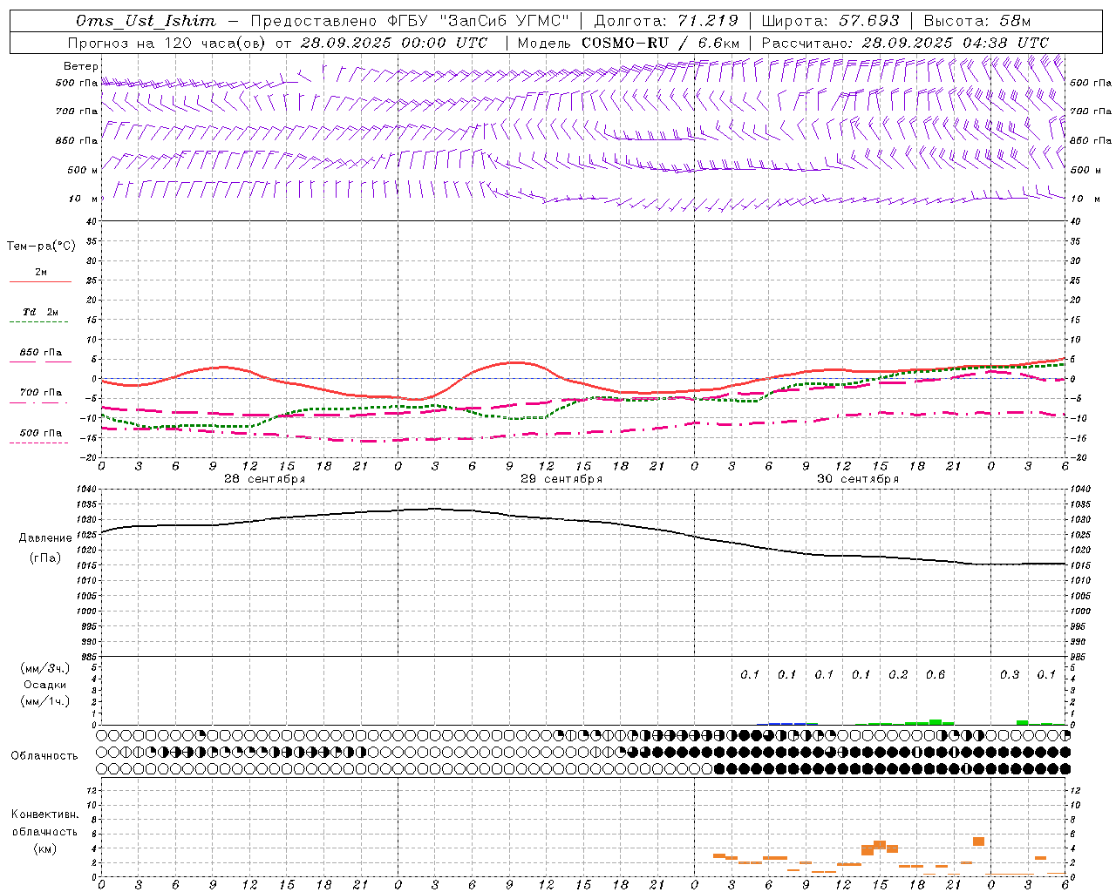This screenshot has width=1116, height=892.
Task: Click the station name Oms_Ust_Ishim
Action: pos(146,21)
